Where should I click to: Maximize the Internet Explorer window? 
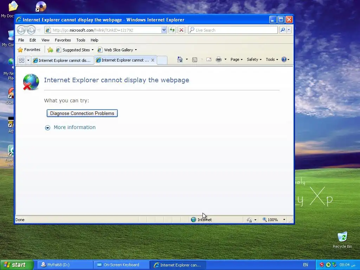(x=281, y=20)
